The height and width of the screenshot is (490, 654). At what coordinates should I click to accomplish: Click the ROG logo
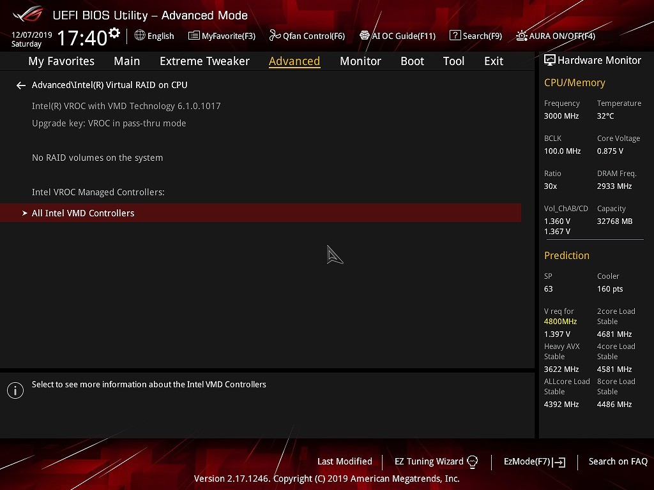point(27,14)
